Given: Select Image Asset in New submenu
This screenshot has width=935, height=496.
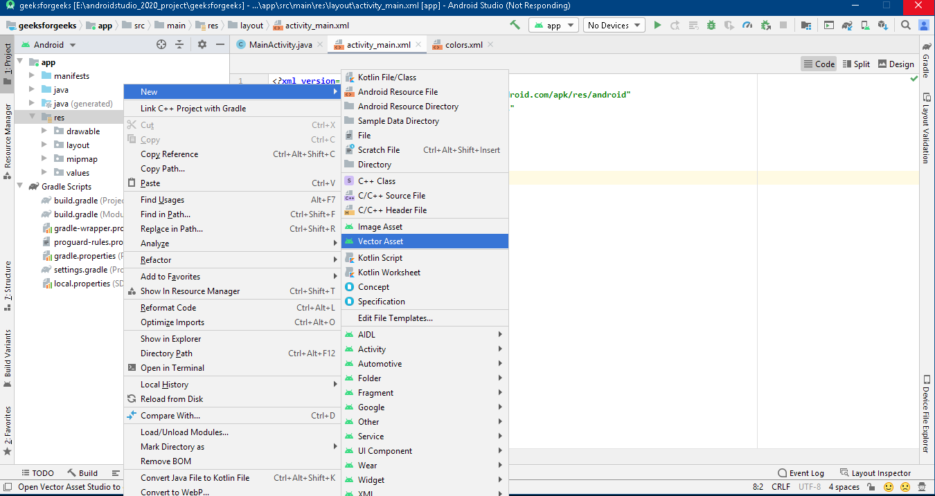Looking at the screenshot, I should click(x=425, y=227).
